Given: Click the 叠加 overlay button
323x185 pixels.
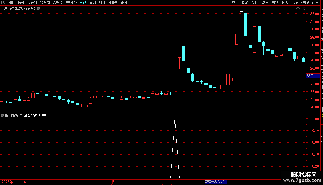Looking at the screenshot, I should pyautogui.click(x=245, y=3).
